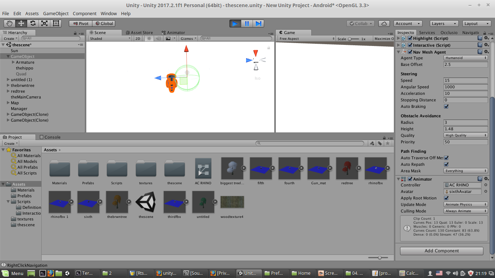This screenshot has height=278, width=495.
Task: Step one frame forward
Action: tap(258, 24)
